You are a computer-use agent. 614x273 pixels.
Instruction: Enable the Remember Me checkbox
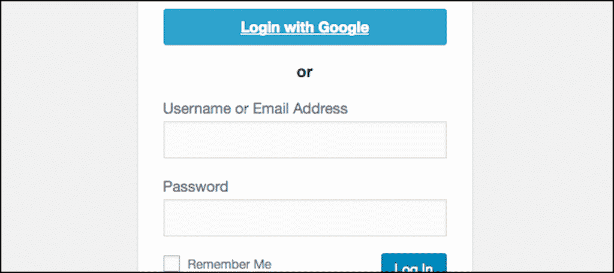pyautogui.click(x=172, y=263)
